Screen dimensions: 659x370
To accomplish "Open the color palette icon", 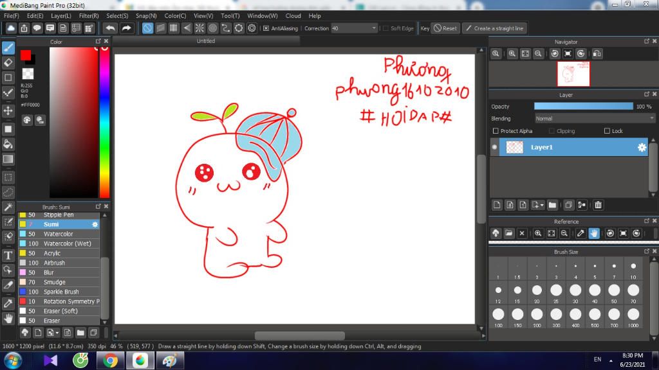I will (27, 120).
